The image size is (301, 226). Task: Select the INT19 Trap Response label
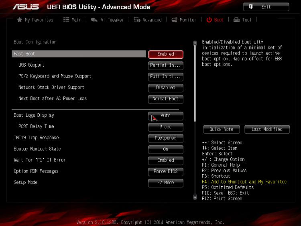pyautogui.click(x=36, y=138)
